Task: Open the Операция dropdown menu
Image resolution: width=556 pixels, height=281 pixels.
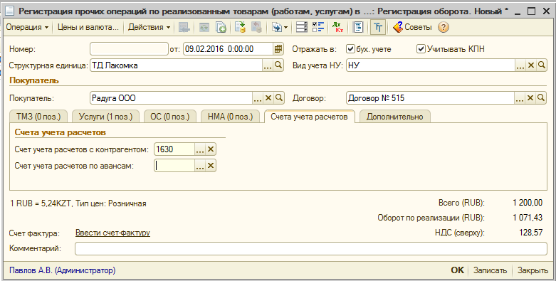Action: click(x=27, y=27)
